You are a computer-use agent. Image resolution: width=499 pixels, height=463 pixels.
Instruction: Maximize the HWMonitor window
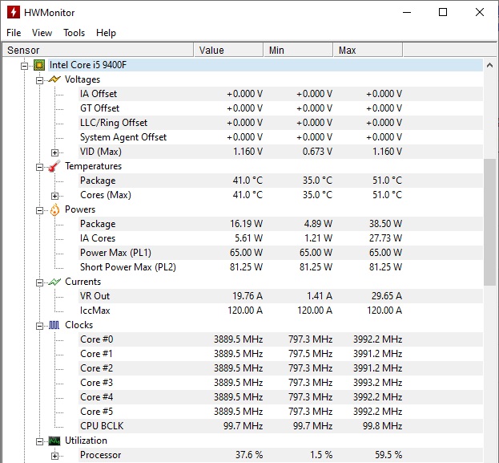(443, 12)
